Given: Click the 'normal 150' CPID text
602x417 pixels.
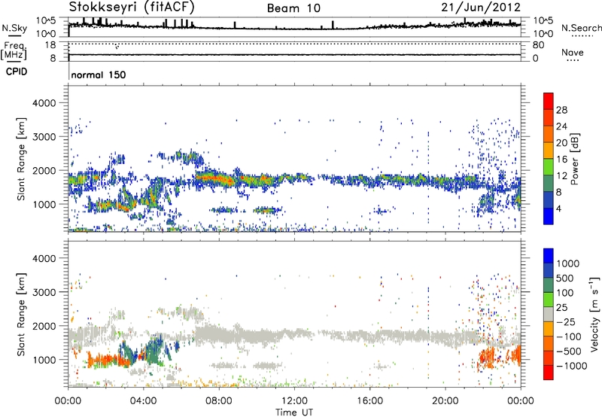Looking at the screenshot, I should click(99, 75).
